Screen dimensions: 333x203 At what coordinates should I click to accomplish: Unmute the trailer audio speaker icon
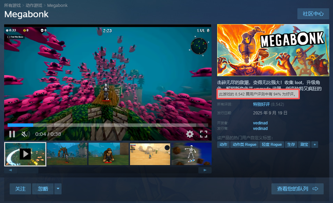tap(24, 134)
